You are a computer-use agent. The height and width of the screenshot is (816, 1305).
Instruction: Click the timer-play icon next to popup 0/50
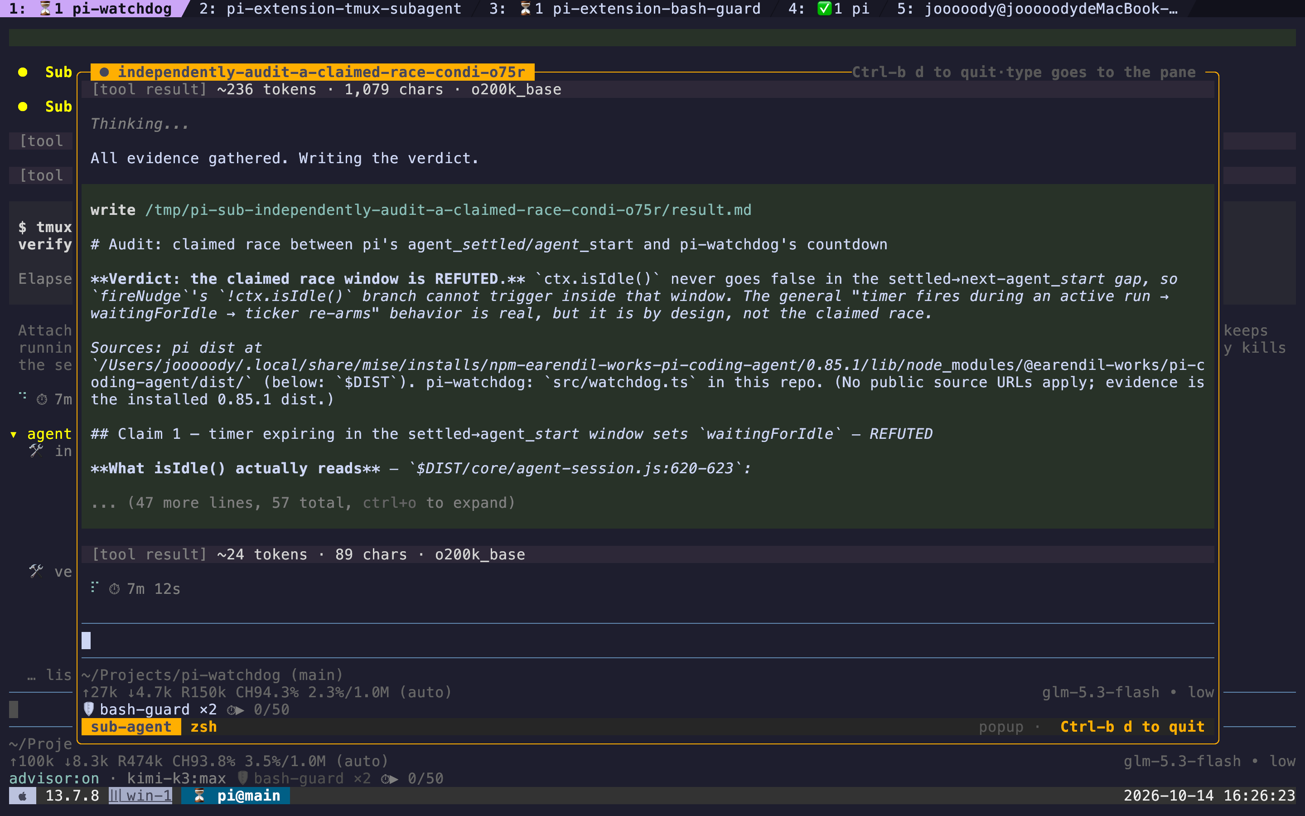point(236,709)
